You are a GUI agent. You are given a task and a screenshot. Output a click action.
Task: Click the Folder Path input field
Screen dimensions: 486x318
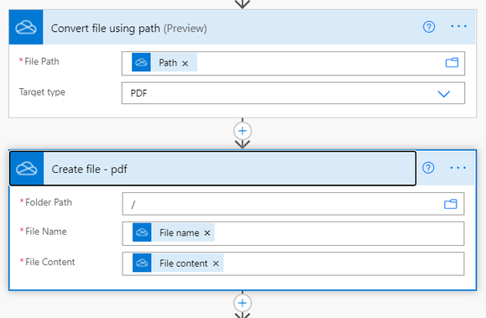tap(293, 204)
